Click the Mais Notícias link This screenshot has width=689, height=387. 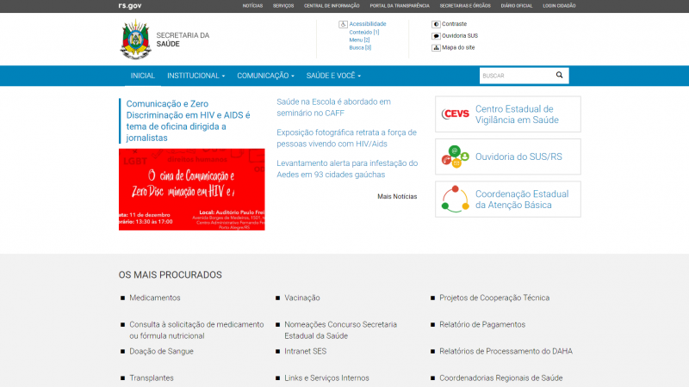pyautogui.click(x=397, y=196)
